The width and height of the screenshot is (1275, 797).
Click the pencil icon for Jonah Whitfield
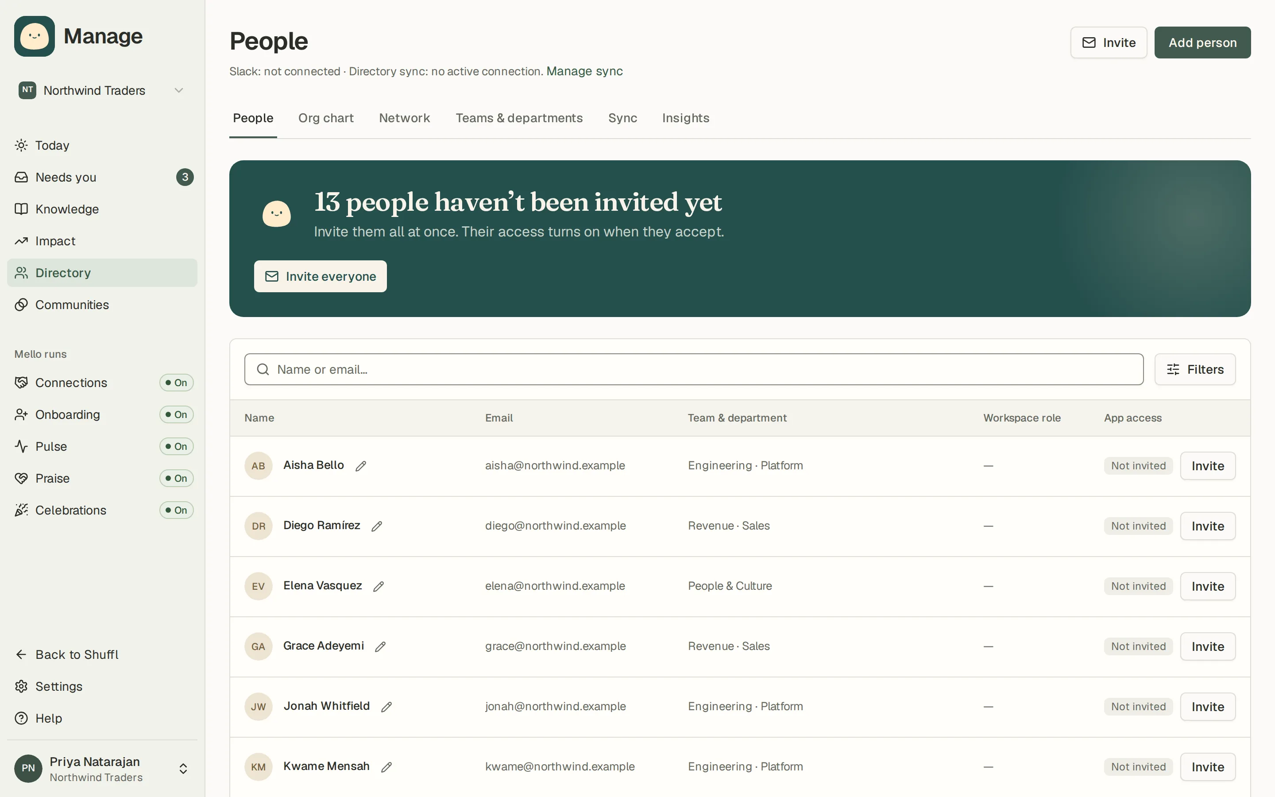(387, 707)
